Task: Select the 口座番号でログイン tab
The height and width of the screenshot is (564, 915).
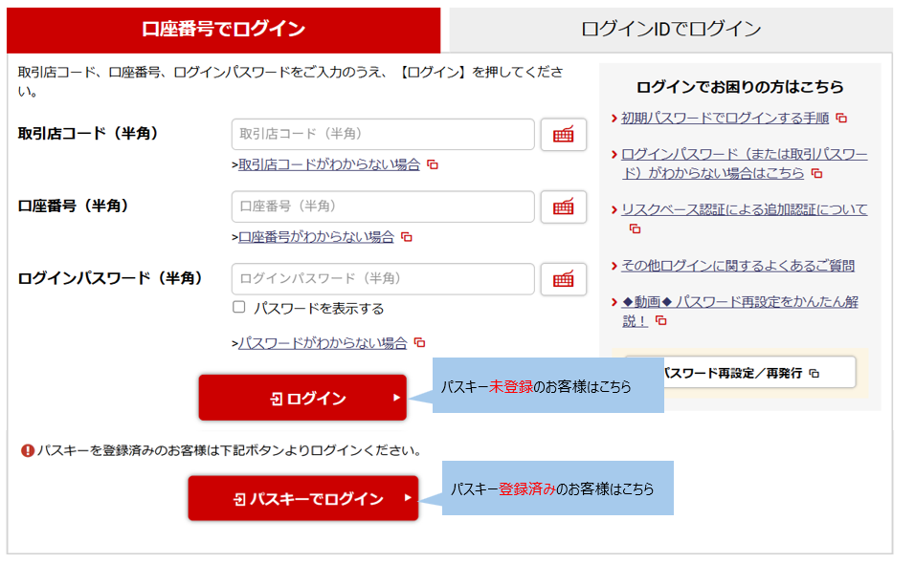Action: click(x=223, y=29)
